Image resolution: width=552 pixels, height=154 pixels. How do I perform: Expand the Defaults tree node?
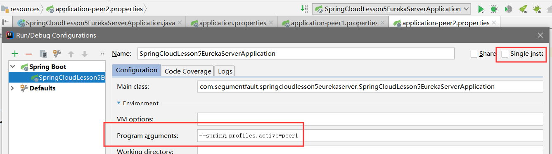[x=12, y=88]
